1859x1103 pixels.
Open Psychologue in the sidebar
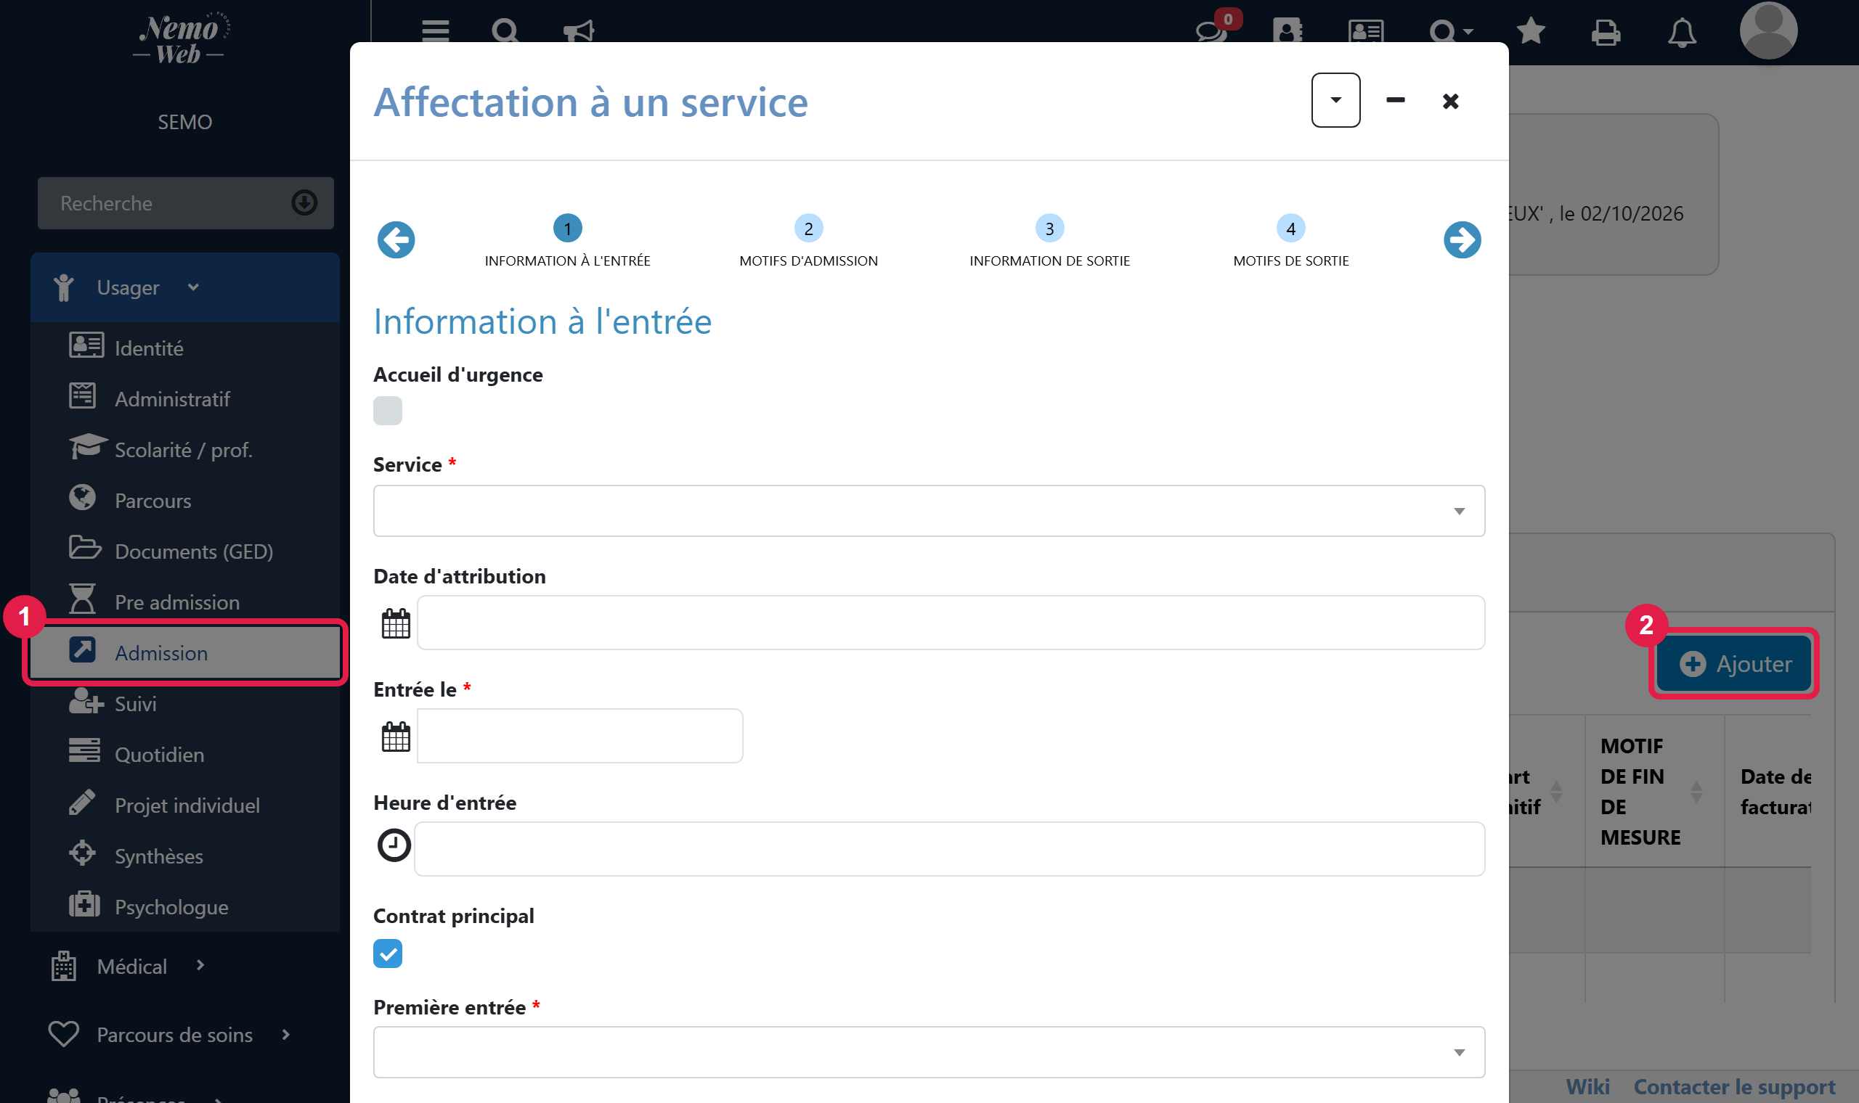point(185,907)
